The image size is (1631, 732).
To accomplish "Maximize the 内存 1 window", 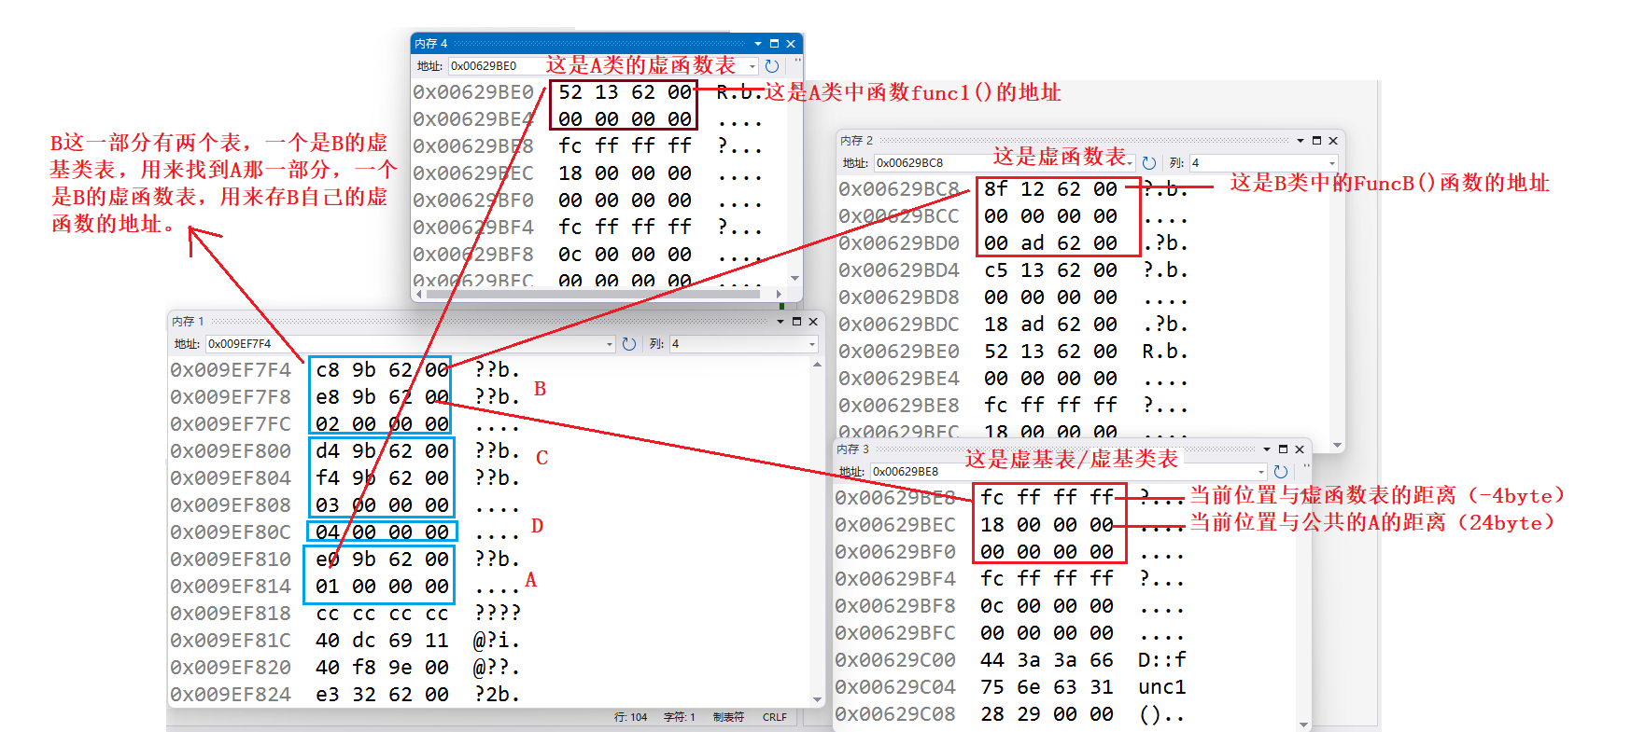I will coord(796,322).
